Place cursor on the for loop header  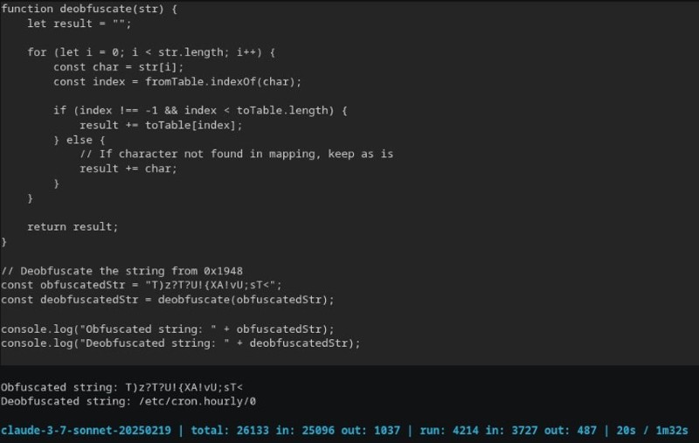click(x=151, y=52)
